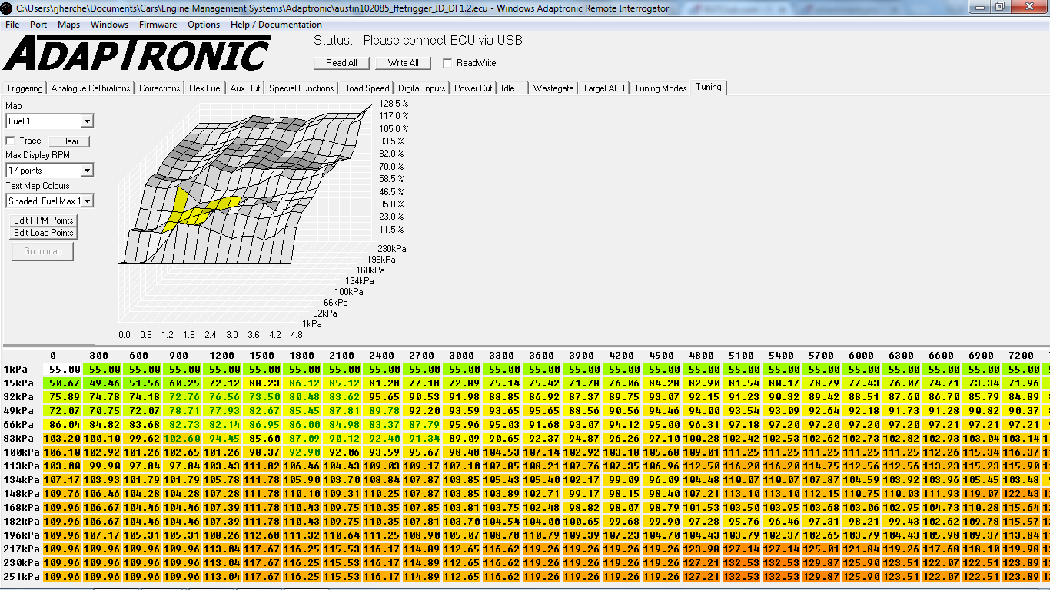This screenshot has height=590, width=1050.
Task: Click the Edit Load Points button
Action: [x=44, y=233]
